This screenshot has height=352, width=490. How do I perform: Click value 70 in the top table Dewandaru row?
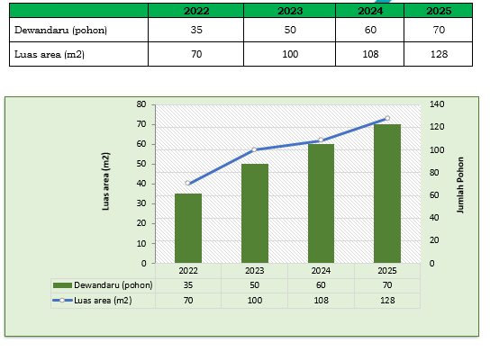tap(439, 30)
